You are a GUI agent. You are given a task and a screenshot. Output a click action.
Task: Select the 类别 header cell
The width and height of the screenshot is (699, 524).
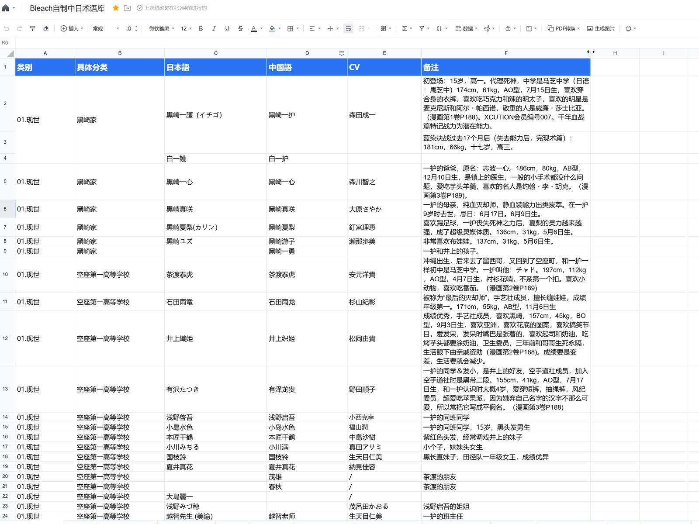tap(45, 67)
